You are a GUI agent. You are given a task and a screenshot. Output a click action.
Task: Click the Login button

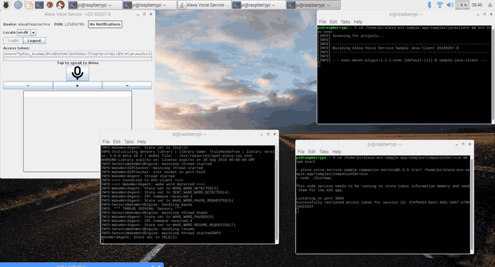point(13,40)
